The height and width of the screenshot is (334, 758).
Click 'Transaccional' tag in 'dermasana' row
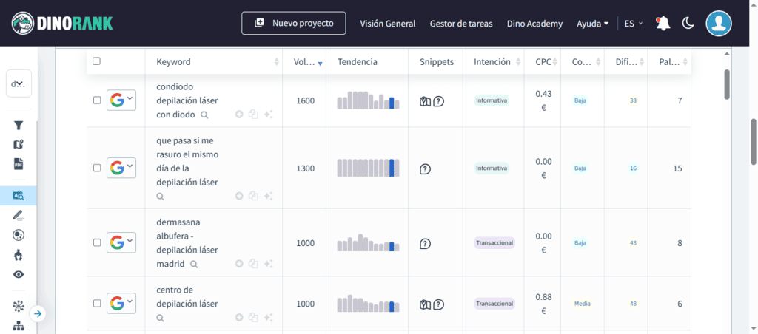(x=494, y=243)
